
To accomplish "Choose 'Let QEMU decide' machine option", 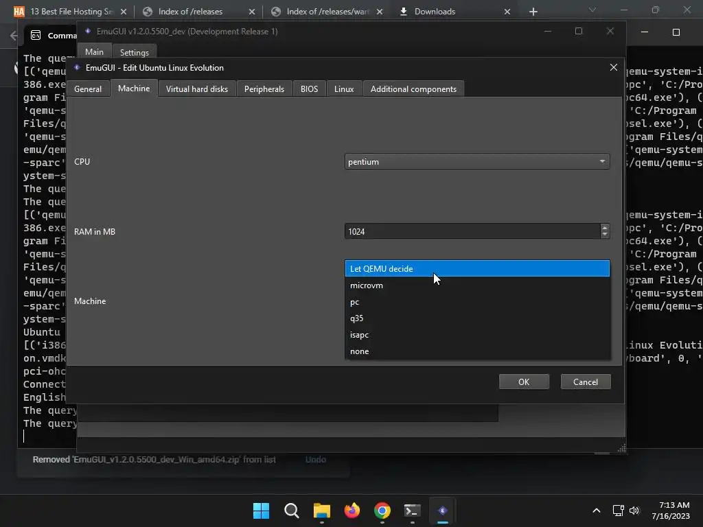I will [x=477, y=268].
